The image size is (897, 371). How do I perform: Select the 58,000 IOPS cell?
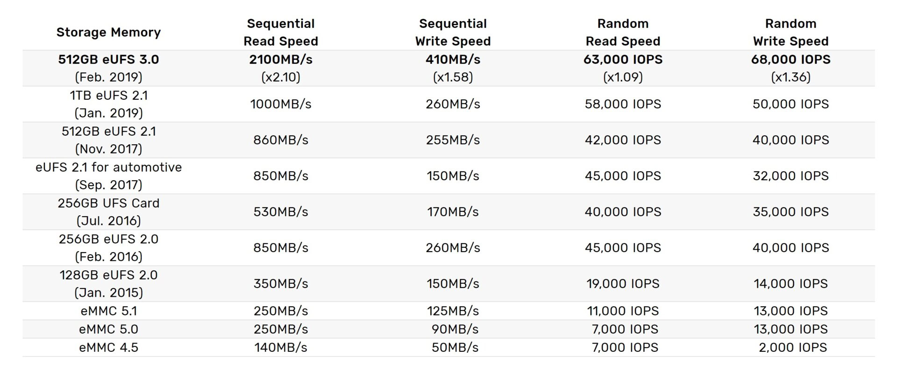pos(623,104)
